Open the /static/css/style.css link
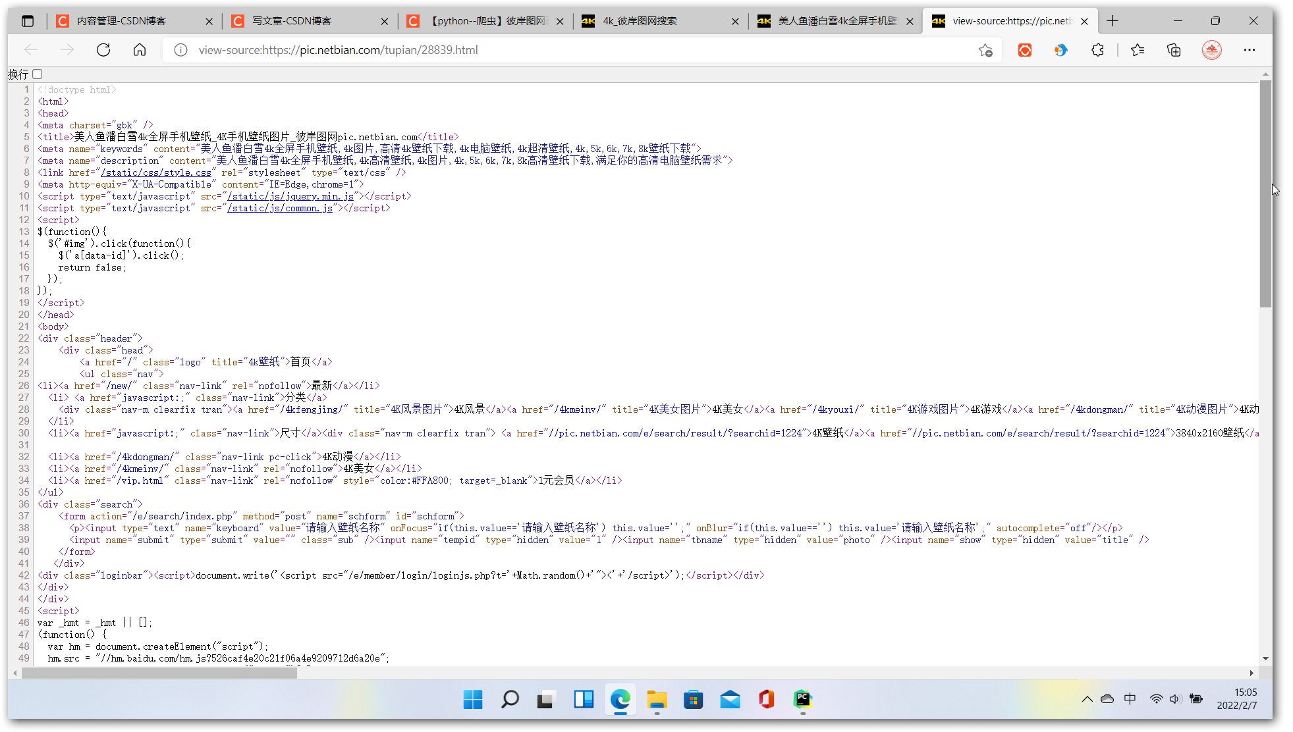The image size is (1293, 732). (x=156, y=172)
